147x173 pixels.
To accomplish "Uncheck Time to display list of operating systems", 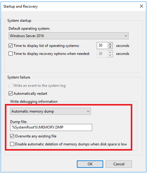I will tap(11, 46).
